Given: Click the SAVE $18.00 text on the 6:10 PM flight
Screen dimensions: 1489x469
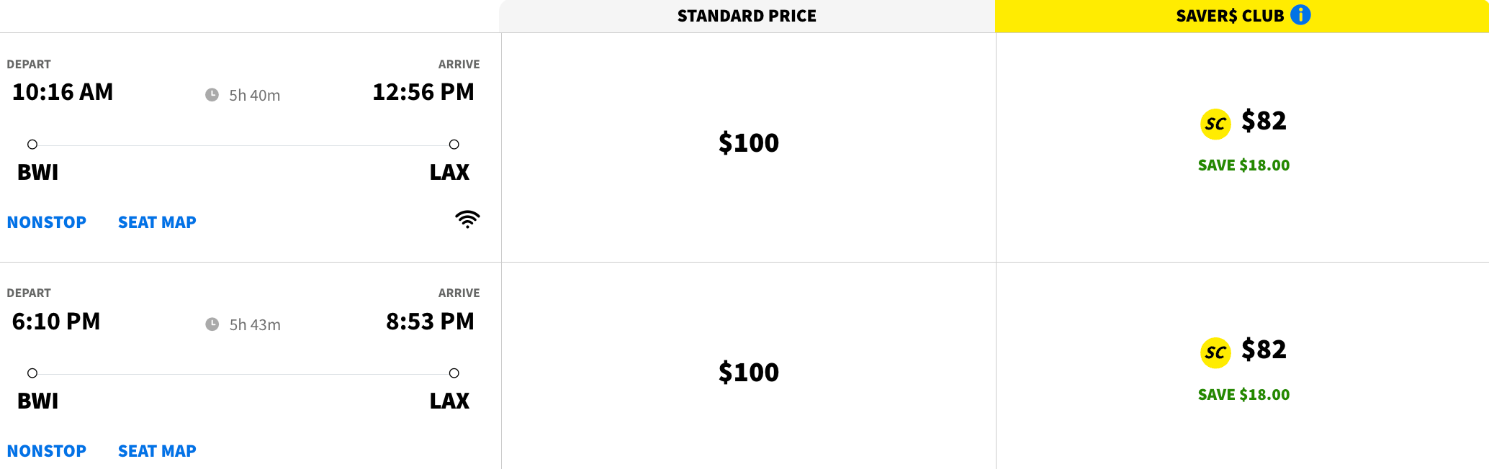Looking at the screenshot, I should click(1243, 395).
